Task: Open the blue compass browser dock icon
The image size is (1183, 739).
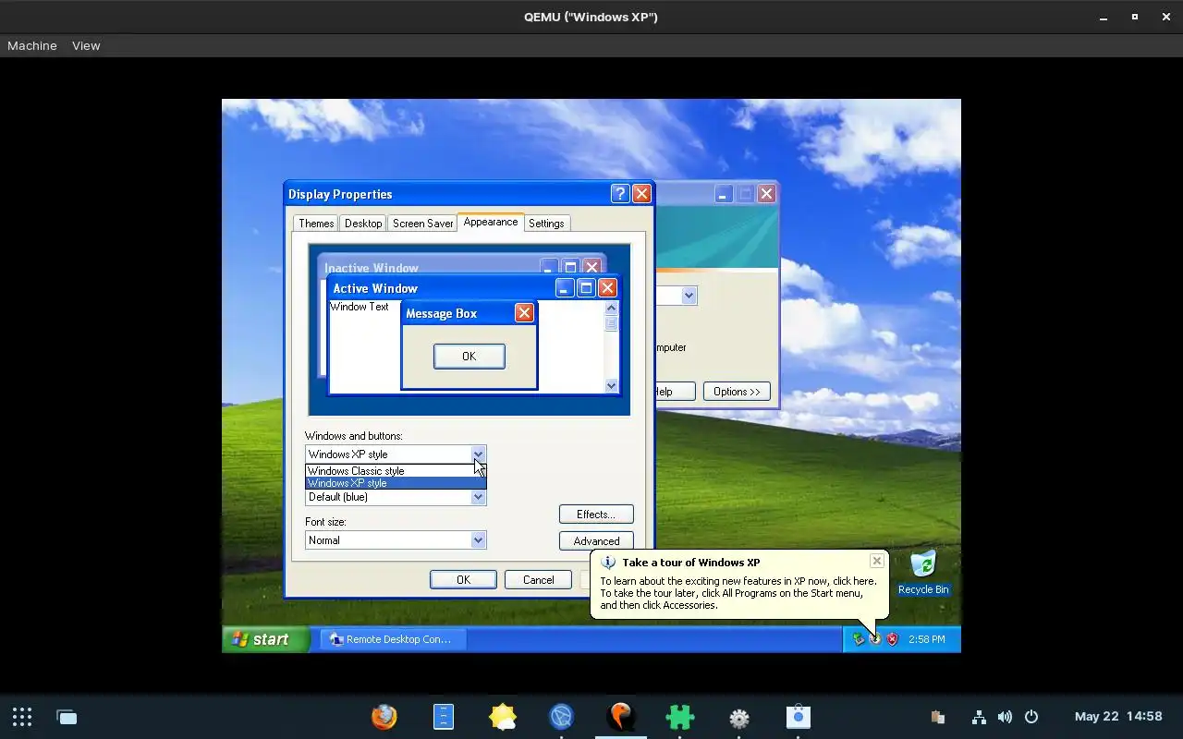Action: [561, 717]
